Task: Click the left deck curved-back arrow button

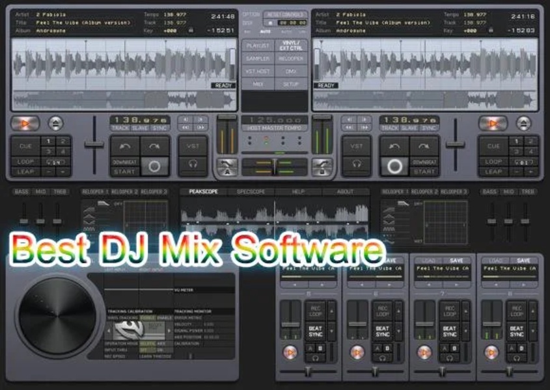Action: pos(125,146)
